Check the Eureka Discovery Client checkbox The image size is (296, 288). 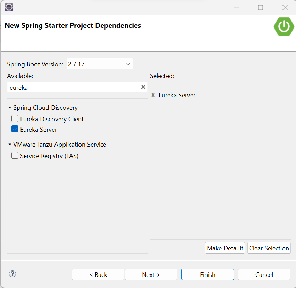[x=15, y=119]
